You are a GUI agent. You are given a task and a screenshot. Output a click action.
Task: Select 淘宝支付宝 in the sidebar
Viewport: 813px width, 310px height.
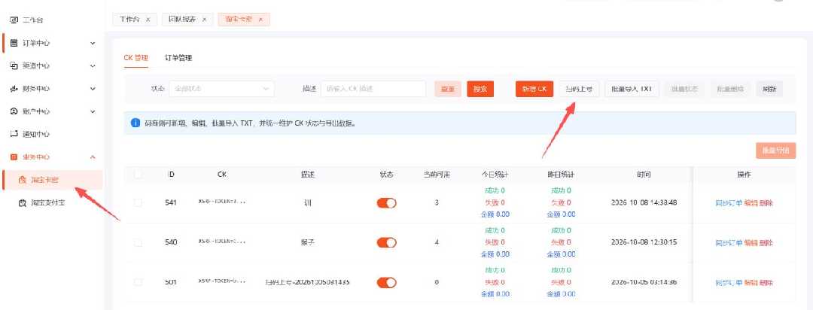coord(47,202)
